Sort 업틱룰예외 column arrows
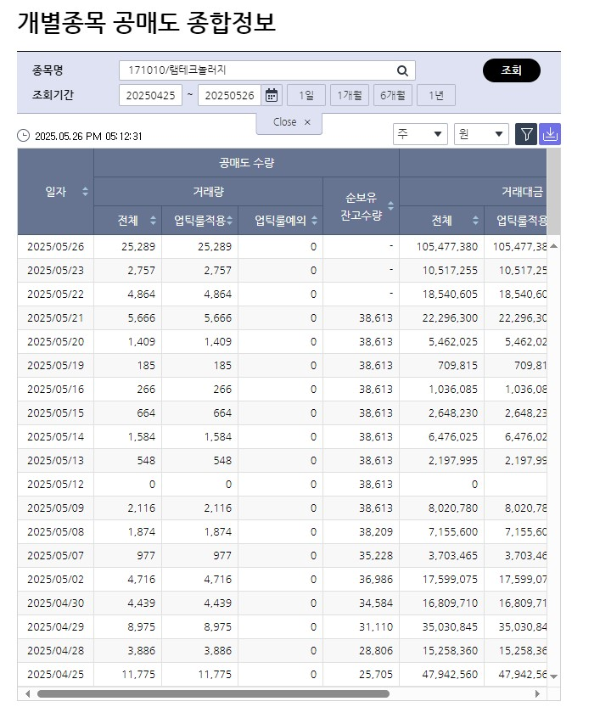The height and width of the screenshot is (707, 600). coord(314,221)
